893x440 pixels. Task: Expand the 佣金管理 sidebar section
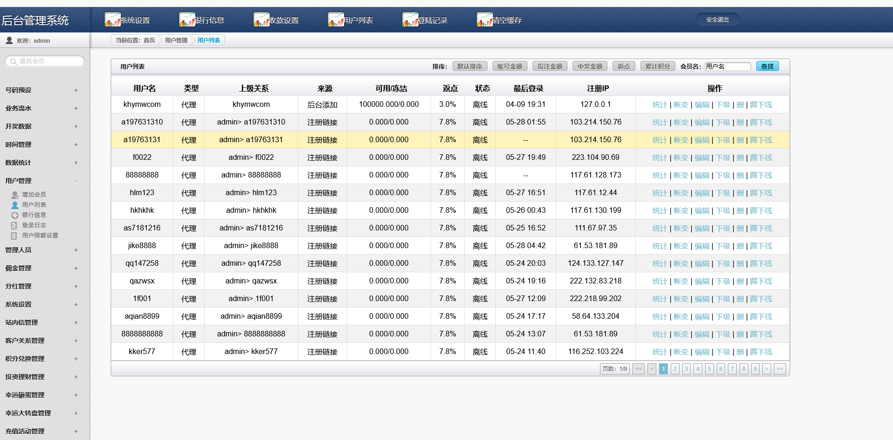(x=76, y=268)
